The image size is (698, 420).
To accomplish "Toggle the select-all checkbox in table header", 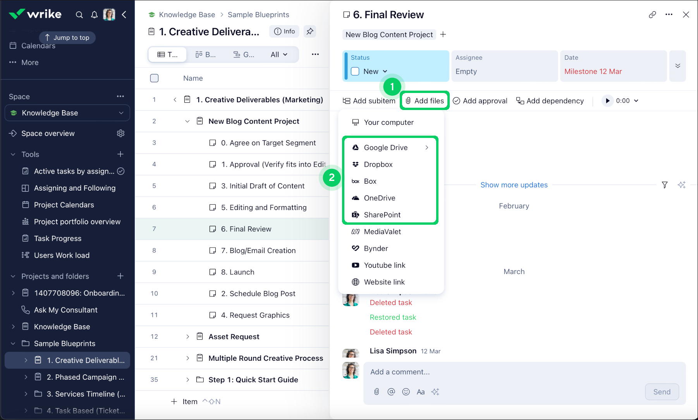I will [154, 78].
